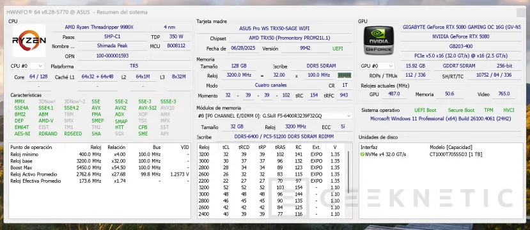Click the AVX-512 feature flag
The width and height of the screenshot is (530, 230).
pyautogui.click(x=147, y=108)
